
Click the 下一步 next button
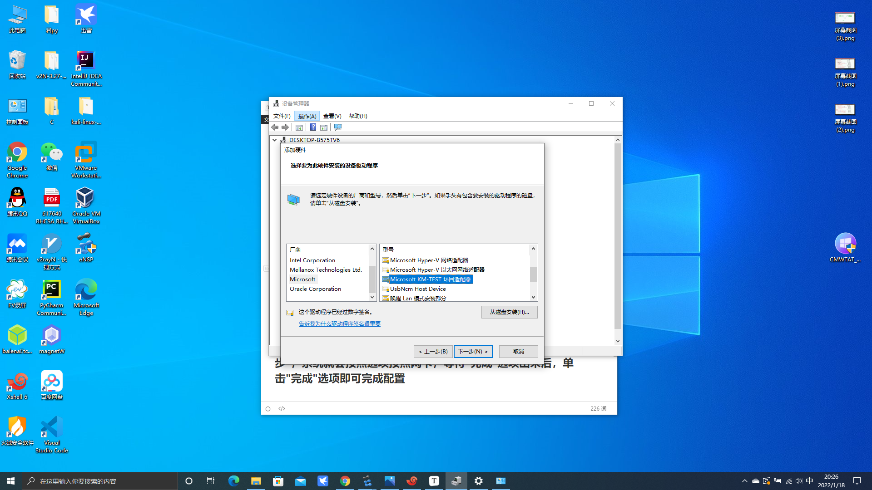473,351
